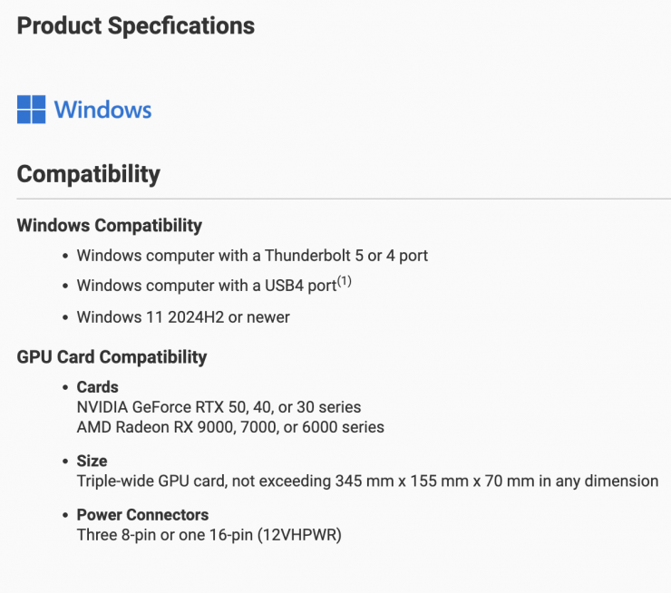Click the Windows logo icon
Screen dimensions: 671x593
pyautogui.click(x=31, y=110)
